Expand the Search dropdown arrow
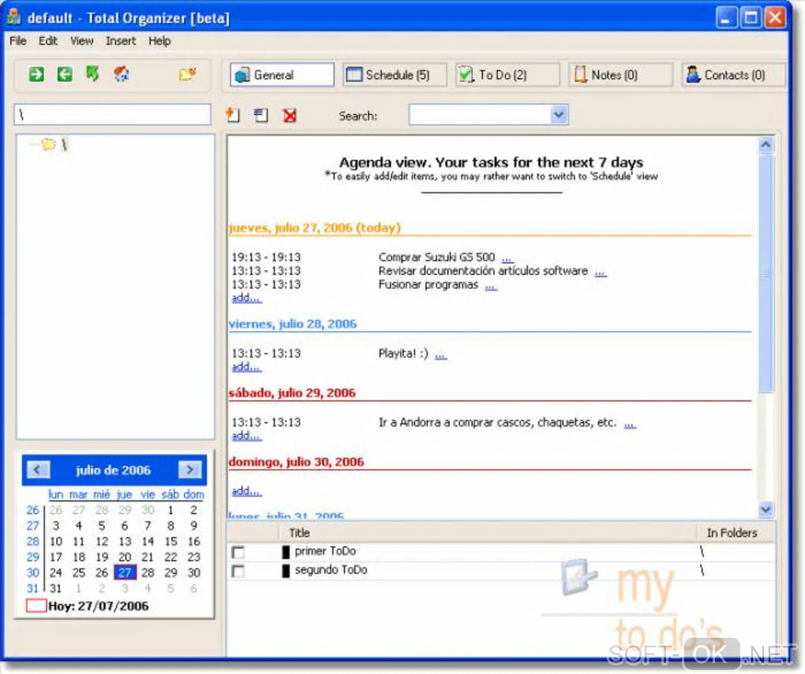 [559, 114]
